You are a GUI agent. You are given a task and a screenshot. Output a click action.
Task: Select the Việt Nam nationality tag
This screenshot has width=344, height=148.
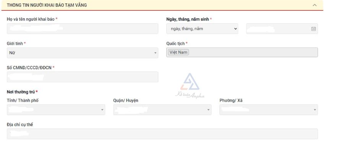click(x=178, y=52)
